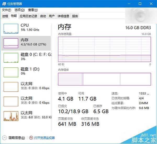157x144 pixels.
Task: Click the Task Manager title bar icon
Action: tap(4, 4)
